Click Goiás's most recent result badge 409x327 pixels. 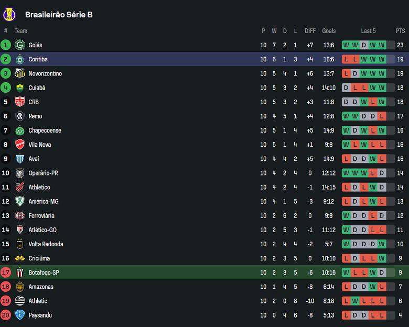pos(382,45)
